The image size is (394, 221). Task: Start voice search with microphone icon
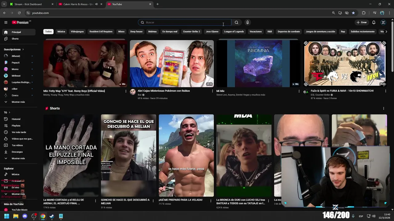[x=247, y=22]
